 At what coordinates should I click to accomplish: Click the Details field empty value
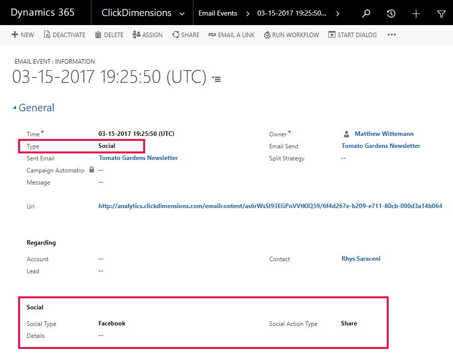101,335
